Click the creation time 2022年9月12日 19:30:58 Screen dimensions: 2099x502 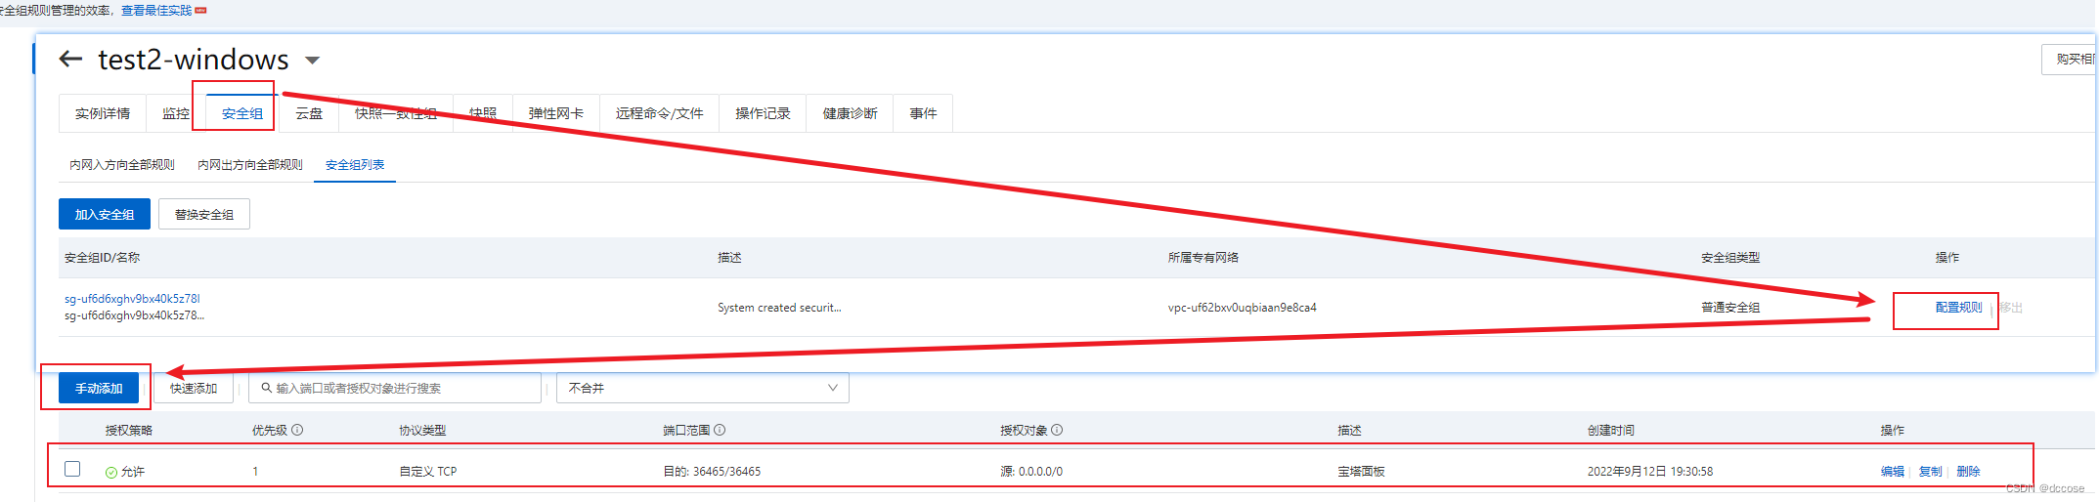click(1650, 472)
